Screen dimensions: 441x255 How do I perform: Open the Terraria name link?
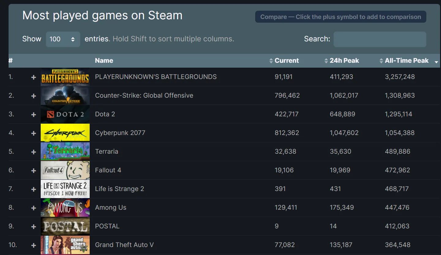pos(107,152)
